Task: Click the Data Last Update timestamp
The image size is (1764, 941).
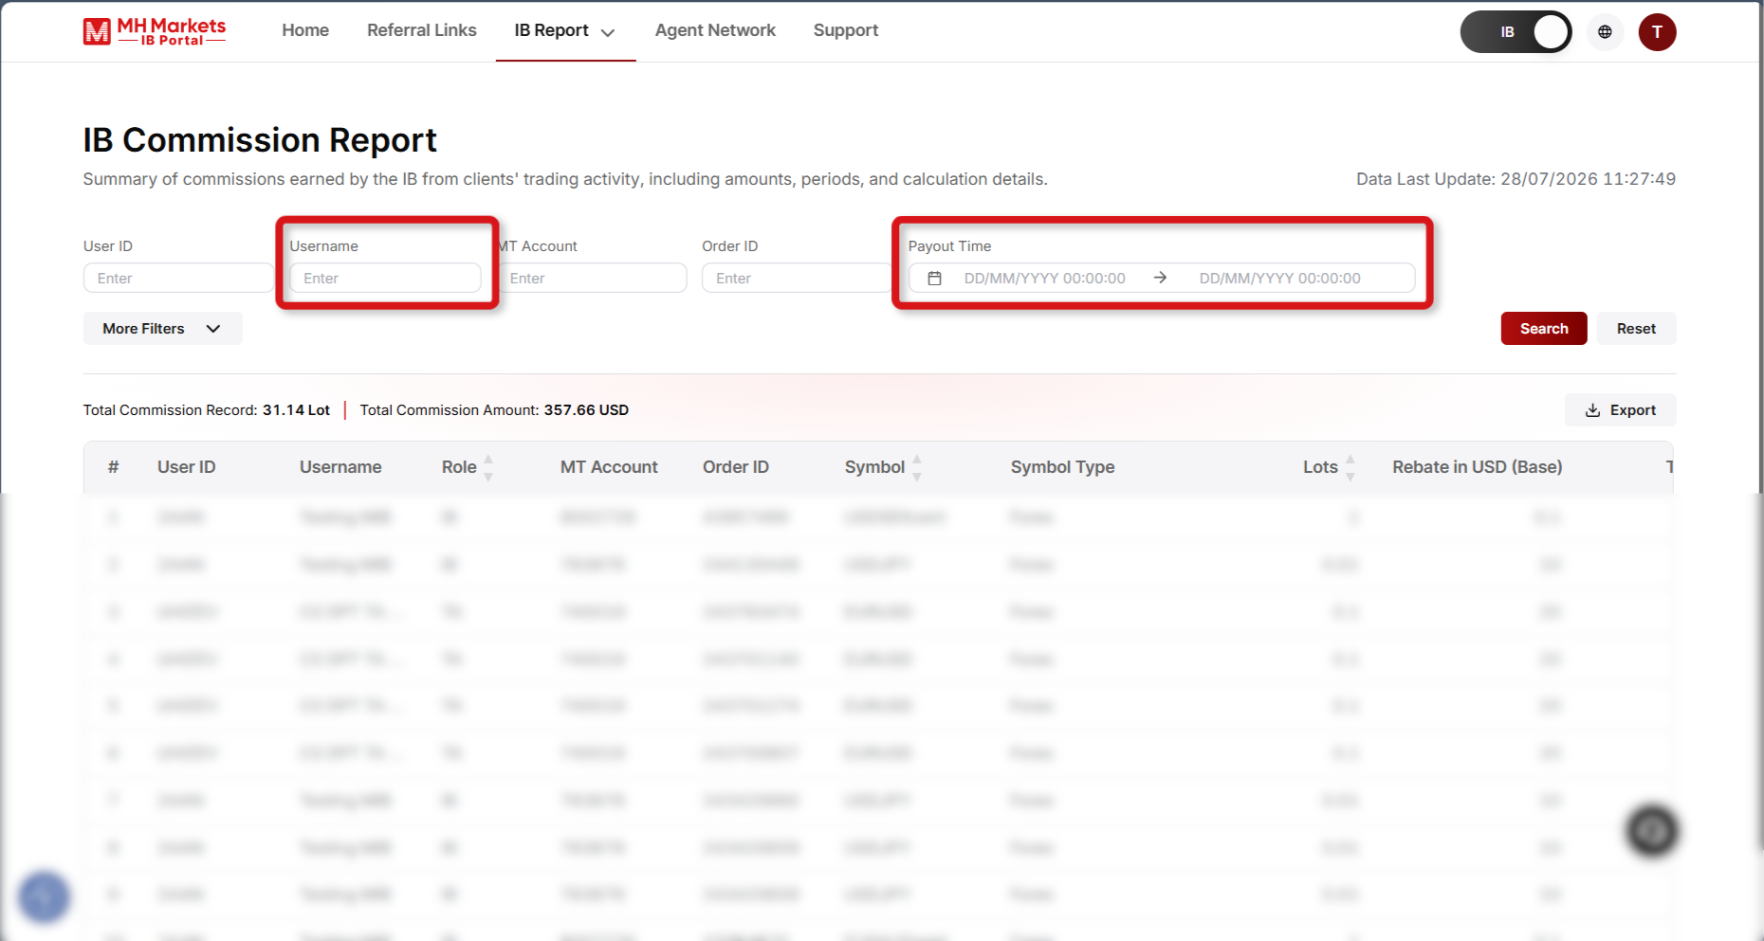Action: pos(1516,179)
